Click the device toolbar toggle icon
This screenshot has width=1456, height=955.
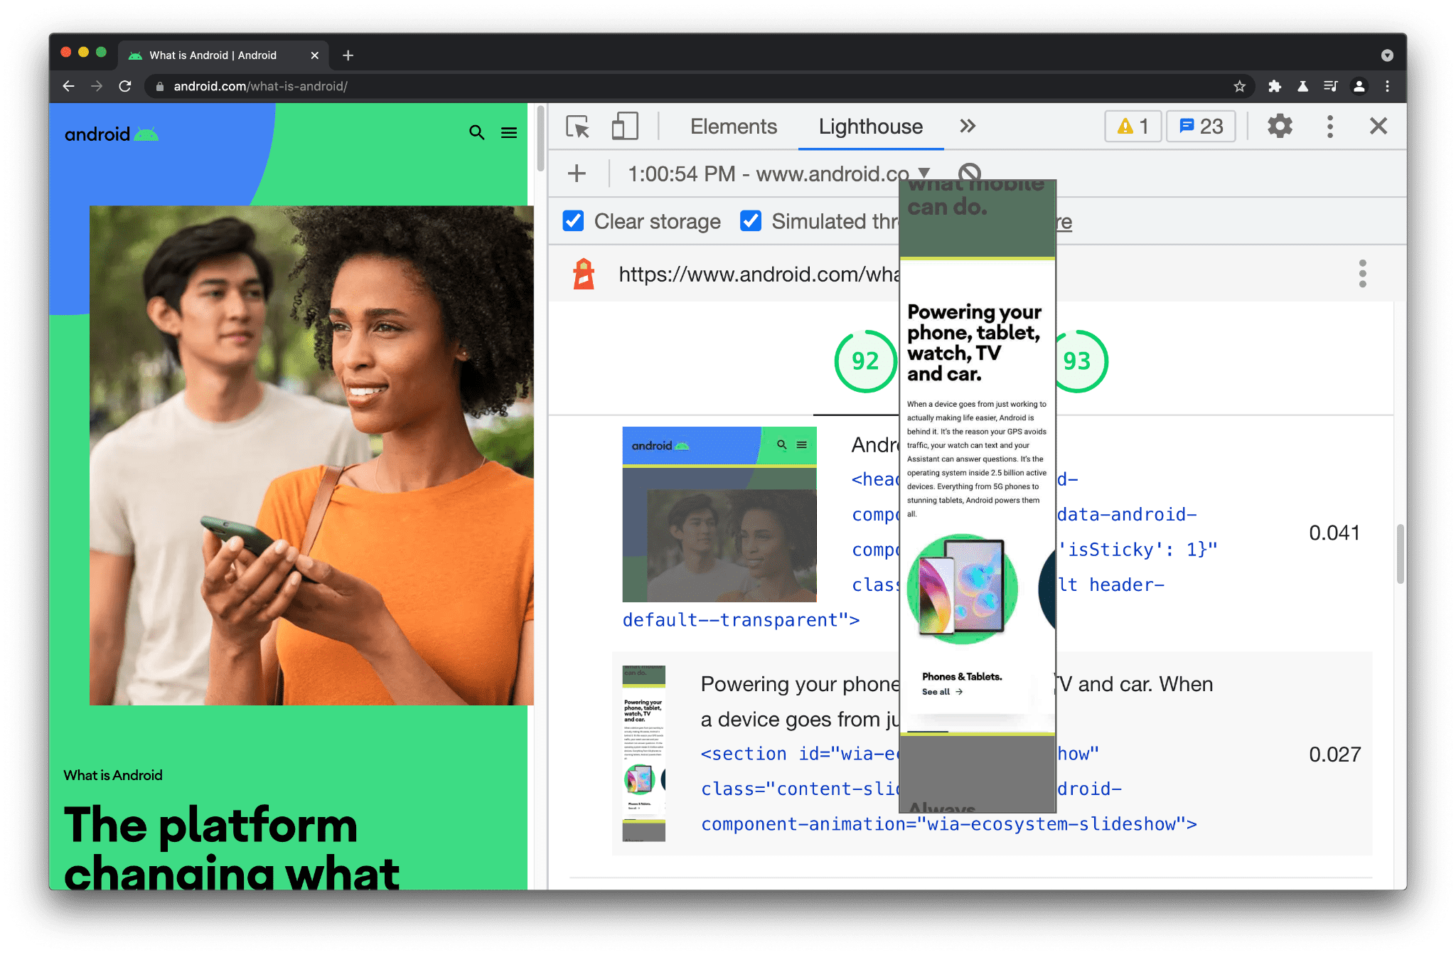[622, 124]
